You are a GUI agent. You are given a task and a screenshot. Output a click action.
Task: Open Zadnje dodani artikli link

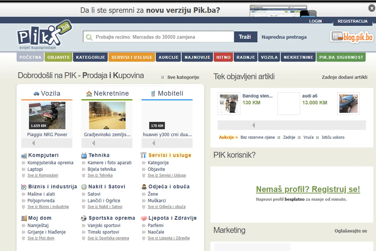point(345,77)
